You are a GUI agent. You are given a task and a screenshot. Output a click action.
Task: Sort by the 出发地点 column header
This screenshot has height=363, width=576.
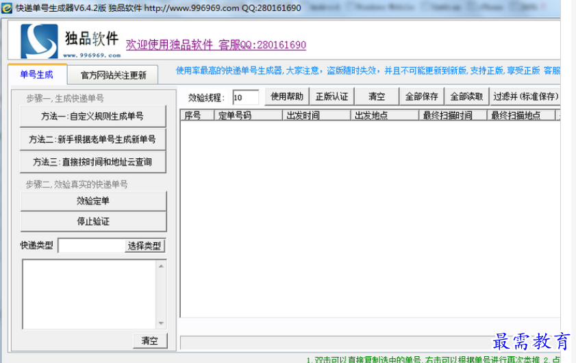(x=385, y=115)
